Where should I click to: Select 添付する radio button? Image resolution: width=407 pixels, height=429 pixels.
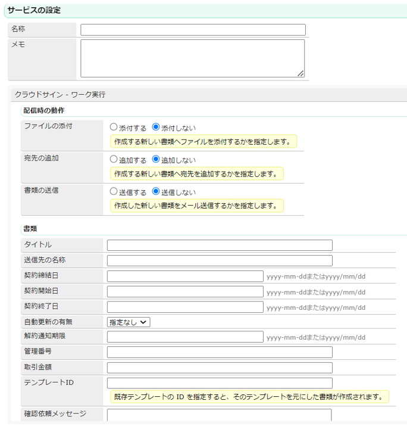pos(114,127)
